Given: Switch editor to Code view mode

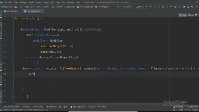Looking at the screenshot, I should click(x=183, y=15).
